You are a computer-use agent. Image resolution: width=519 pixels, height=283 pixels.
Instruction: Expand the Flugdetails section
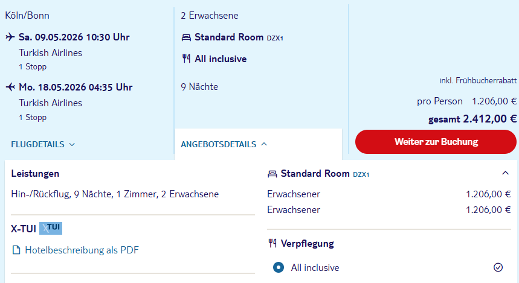click(43, 144)
